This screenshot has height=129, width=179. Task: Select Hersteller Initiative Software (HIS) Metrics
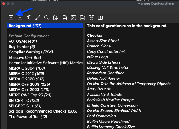click(x=46, y=63)
